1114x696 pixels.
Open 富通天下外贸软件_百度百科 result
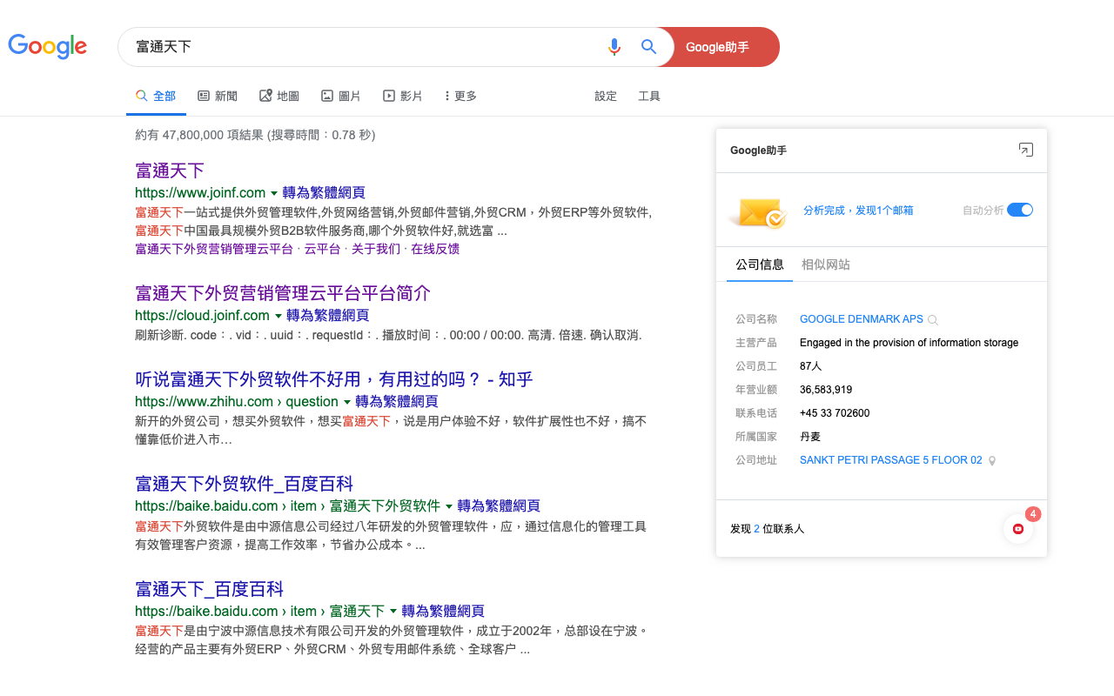pos(245,485)
